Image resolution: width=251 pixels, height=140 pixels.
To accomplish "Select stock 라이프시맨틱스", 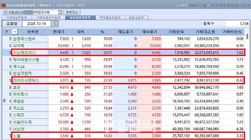I will 26,80.
